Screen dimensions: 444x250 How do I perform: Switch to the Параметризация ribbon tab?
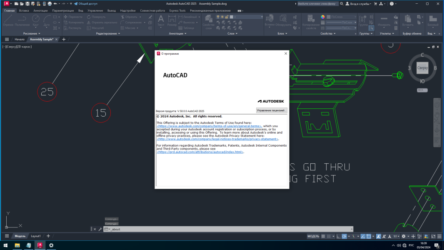[63, 11]
